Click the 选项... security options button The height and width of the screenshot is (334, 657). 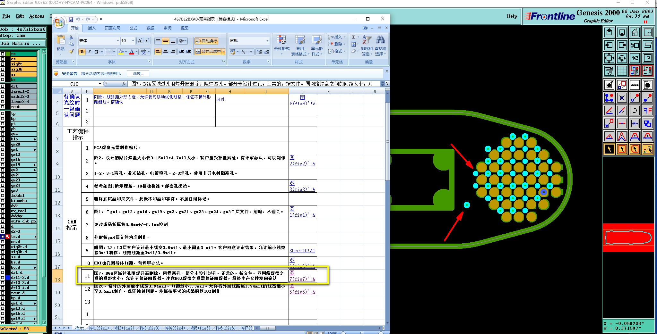[x=138, y=74]
